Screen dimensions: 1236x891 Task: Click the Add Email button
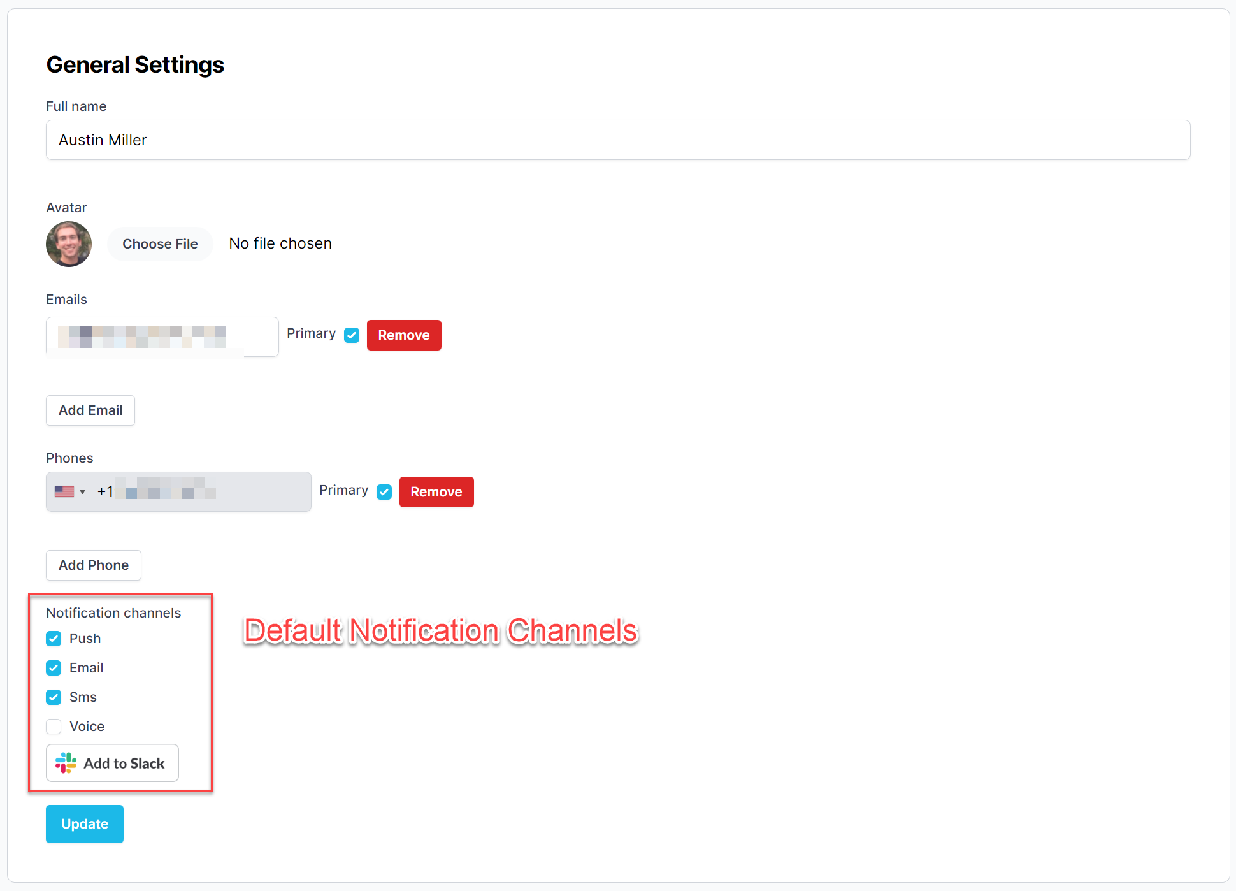[90, 410]
